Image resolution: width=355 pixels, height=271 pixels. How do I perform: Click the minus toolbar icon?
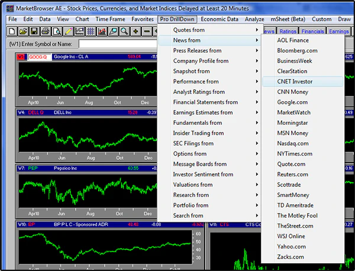[x=147, y=31]
